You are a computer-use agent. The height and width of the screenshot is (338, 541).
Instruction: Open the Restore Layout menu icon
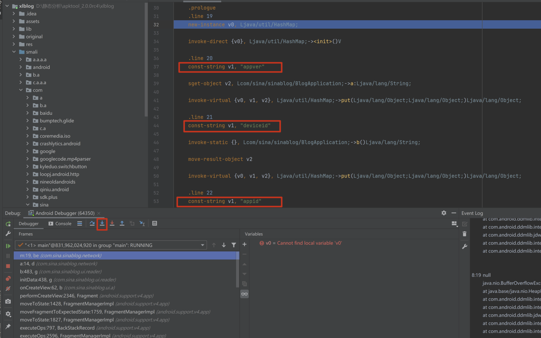454,224
